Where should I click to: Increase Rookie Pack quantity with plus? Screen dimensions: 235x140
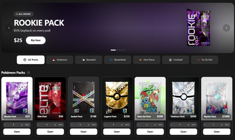(22, 125)
